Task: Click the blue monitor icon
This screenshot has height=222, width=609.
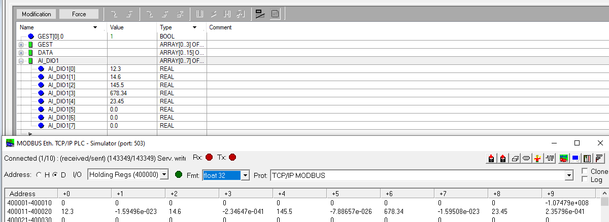Action: point(575,159)
